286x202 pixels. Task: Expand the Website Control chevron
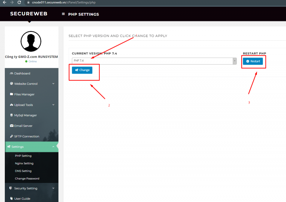(x=53, y=84)
